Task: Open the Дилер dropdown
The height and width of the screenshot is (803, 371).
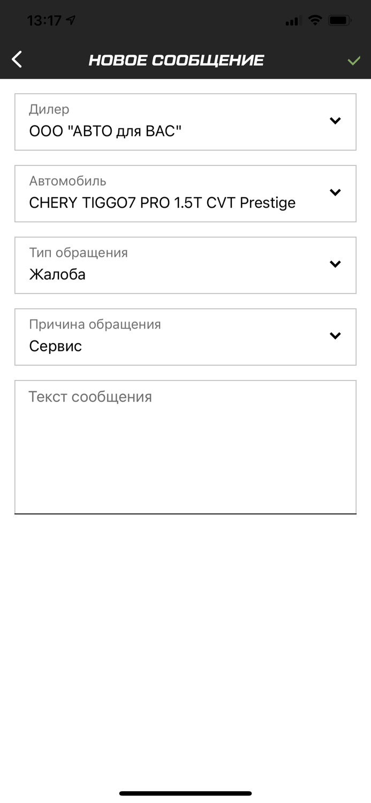Action: pyautogui.click(x=185, y=122)
